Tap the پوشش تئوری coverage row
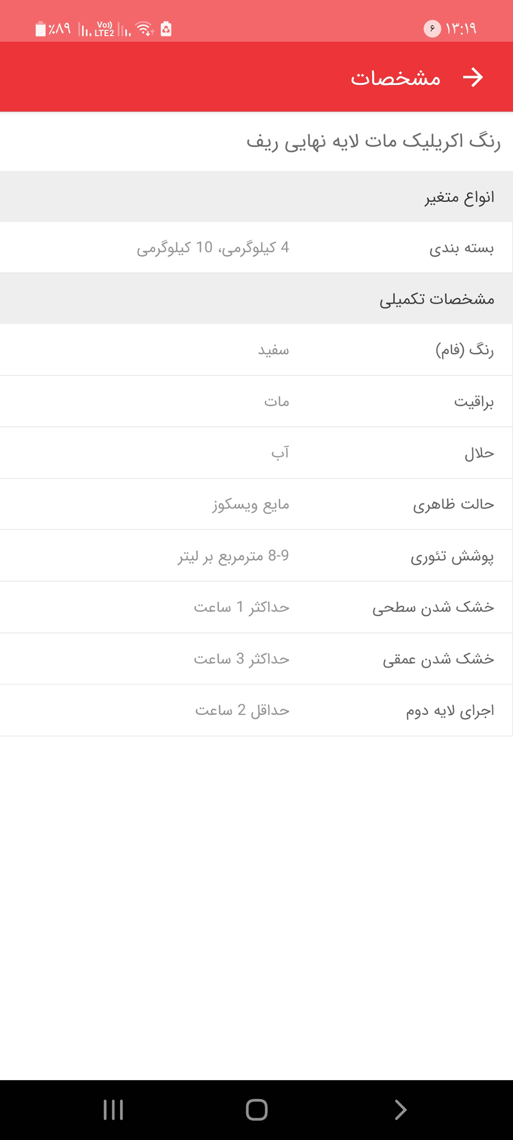The width and height of the screenshot is (513, 1140). (x=256, y=555)
